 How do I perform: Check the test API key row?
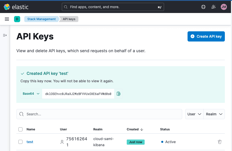20,142
